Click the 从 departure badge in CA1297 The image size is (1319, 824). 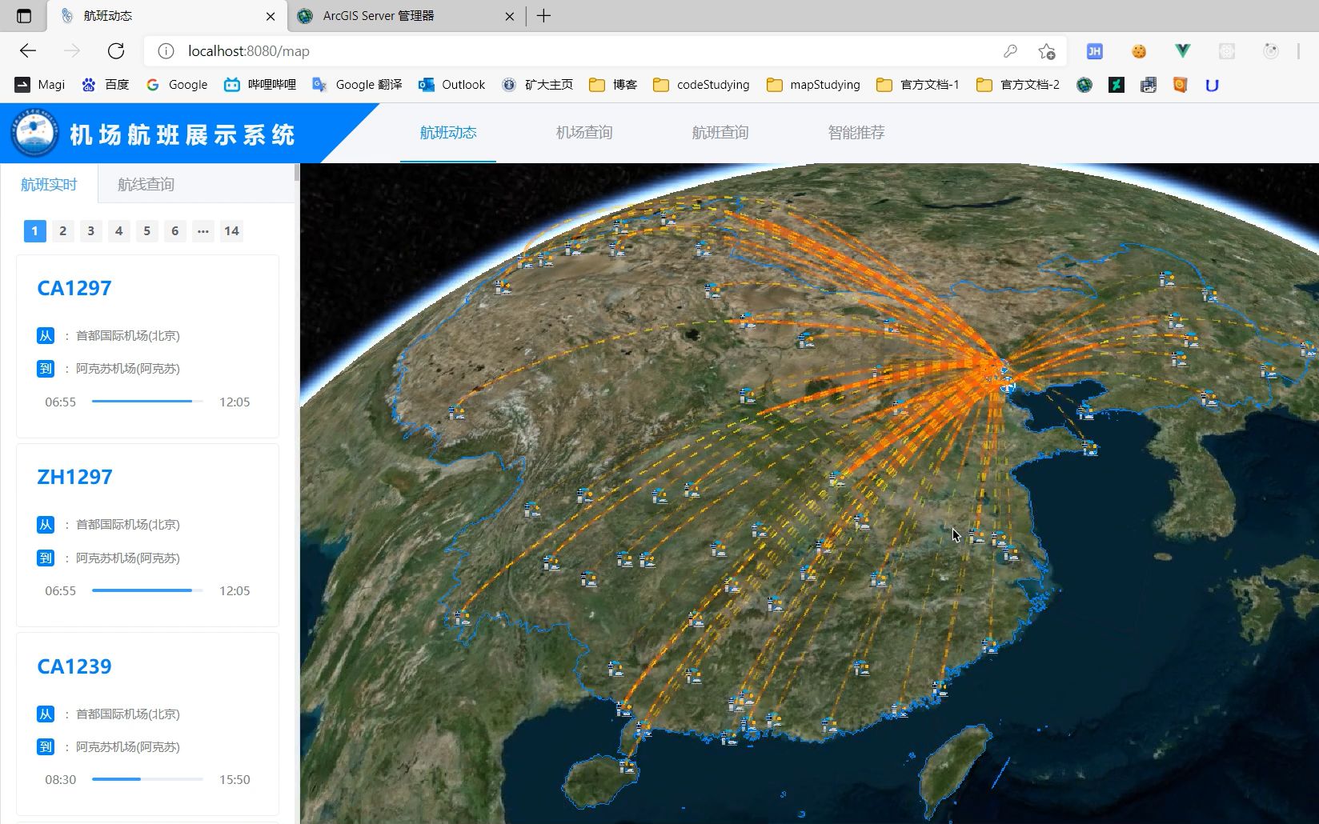click(x=46, y=336)
